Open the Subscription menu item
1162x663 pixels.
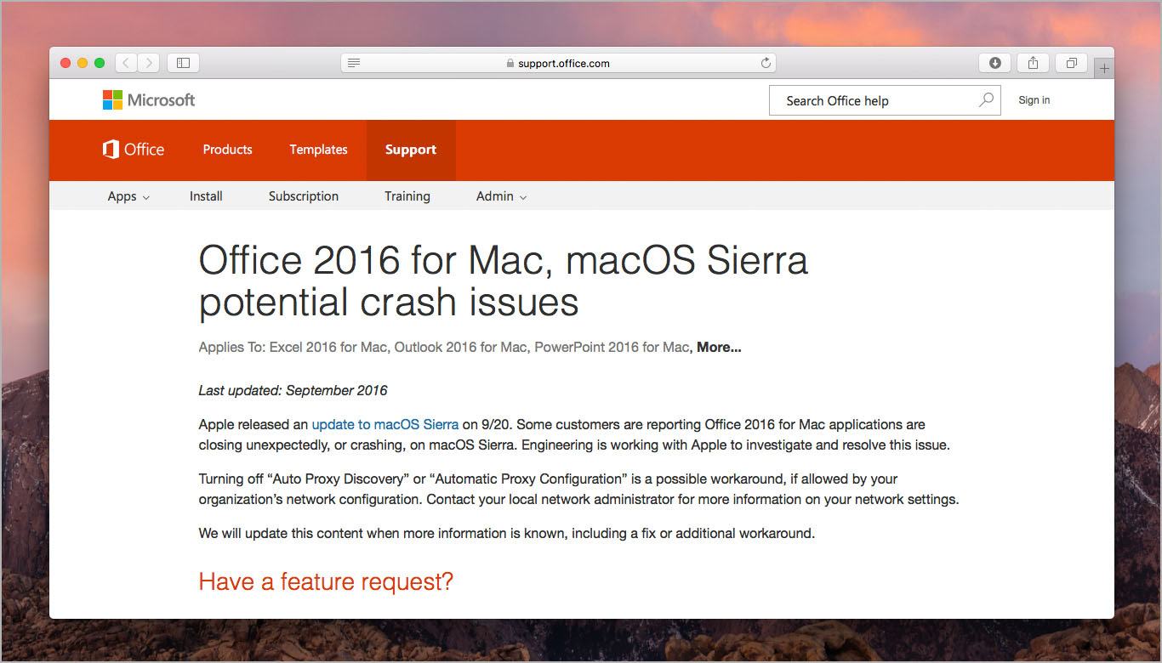click(x=304, y=196)
